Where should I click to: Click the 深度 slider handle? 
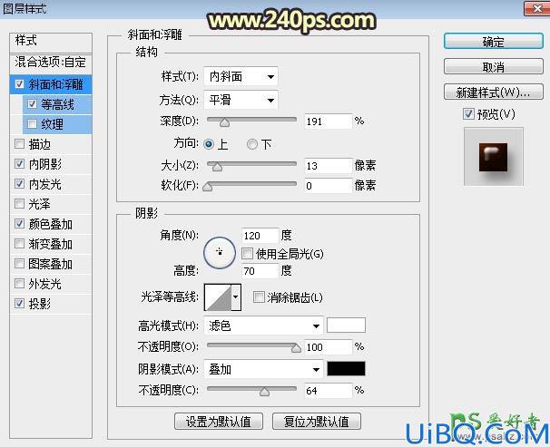pyautogui.click(x=224, y=122)
